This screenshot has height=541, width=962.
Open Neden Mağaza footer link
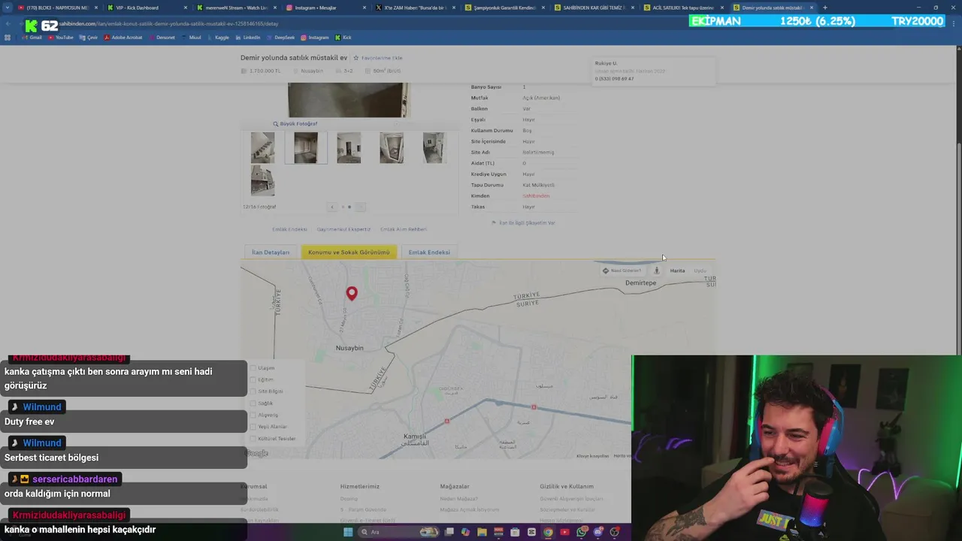[x=458, y=499]
